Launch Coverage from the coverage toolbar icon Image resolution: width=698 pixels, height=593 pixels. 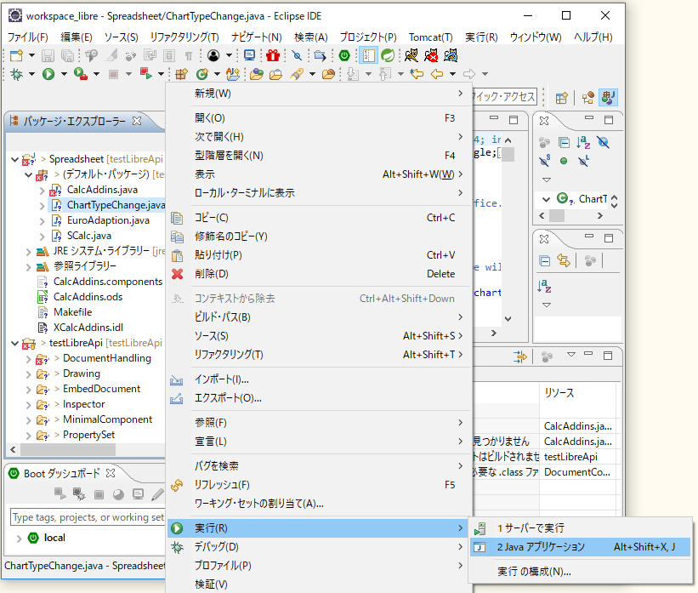coord(78,73)
